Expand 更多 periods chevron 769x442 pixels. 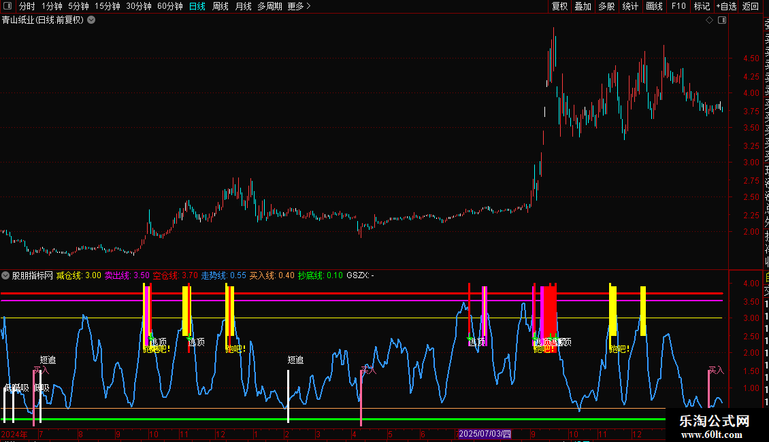tap(308, 6)
